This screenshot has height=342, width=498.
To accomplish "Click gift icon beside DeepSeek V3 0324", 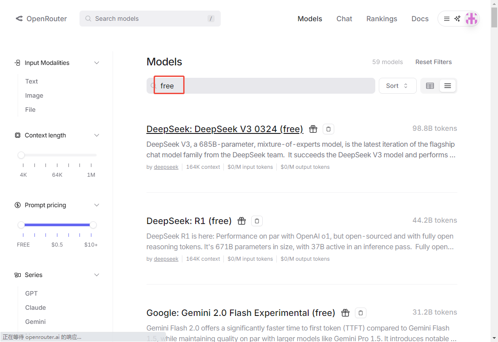I will (x=313, y=129).
